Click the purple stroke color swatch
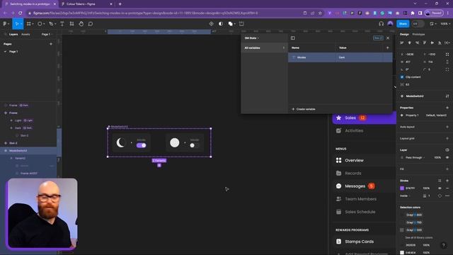 coord(402,188)
